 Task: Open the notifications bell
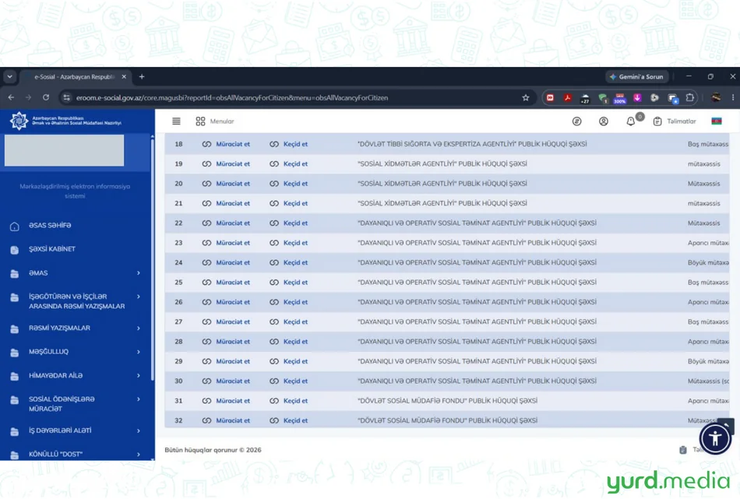pos(630,121)
